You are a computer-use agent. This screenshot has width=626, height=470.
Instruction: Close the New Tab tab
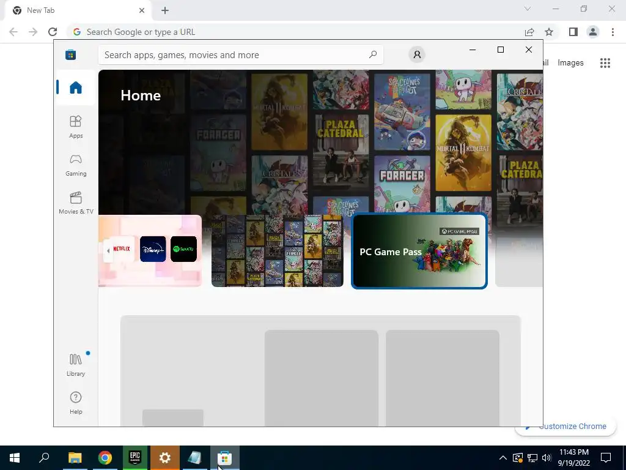142,10
